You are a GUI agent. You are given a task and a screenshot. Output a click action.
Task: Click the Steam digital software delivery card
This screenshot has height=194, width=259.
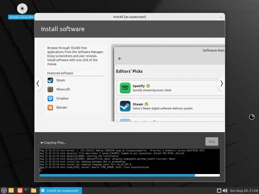point(171,106)
